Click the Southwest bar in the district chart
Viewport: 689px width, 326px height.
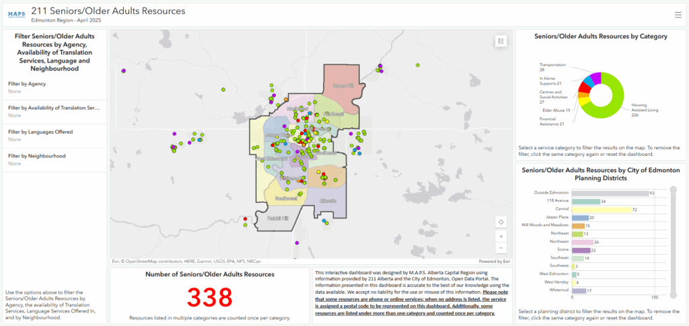(x=573, y=266)
